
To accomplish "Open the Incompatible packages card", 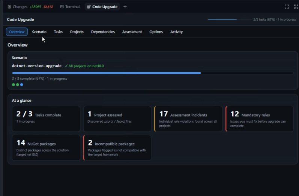I will tap(117, 148).
